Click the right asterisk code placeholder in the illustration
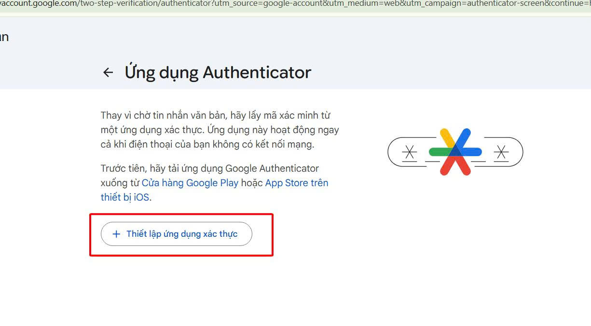 (502, 152)
